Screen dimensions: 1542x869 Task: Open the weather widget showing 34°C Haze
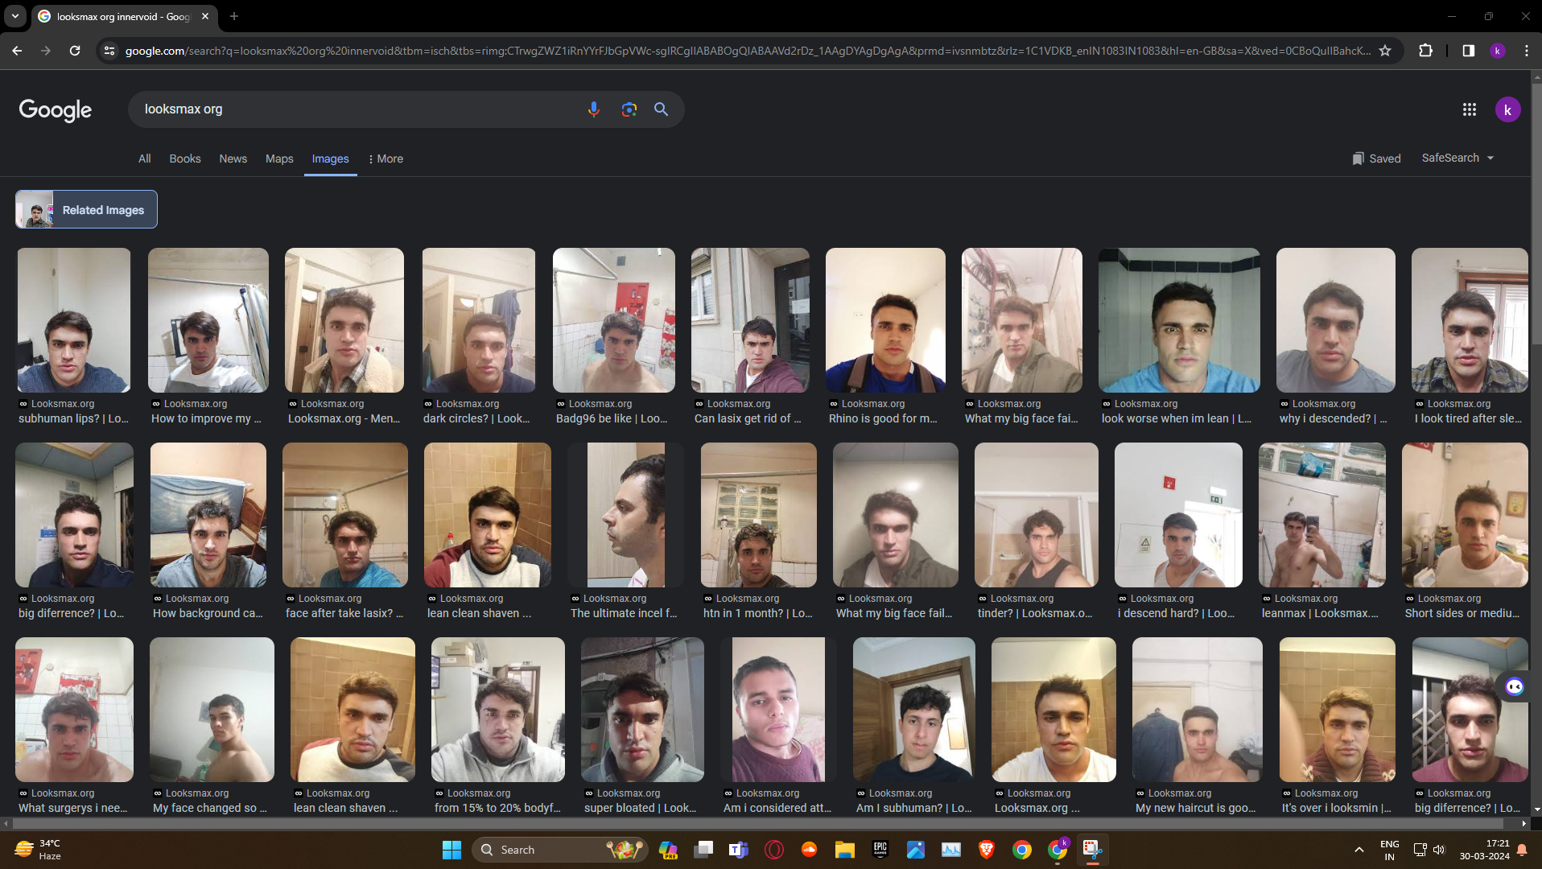[x=37, y=850]
